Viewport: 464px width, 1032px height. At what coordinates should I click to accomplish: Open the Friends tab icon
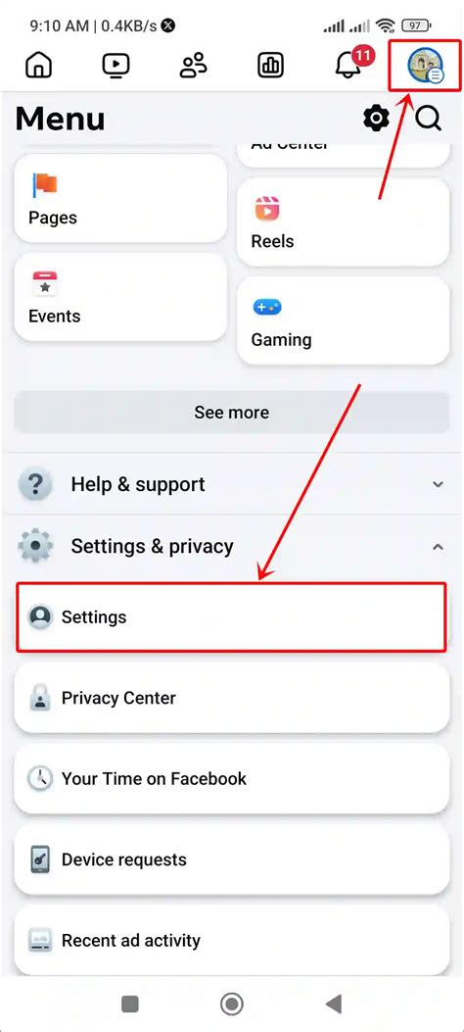pyautogui.click(x=193, y=65)
